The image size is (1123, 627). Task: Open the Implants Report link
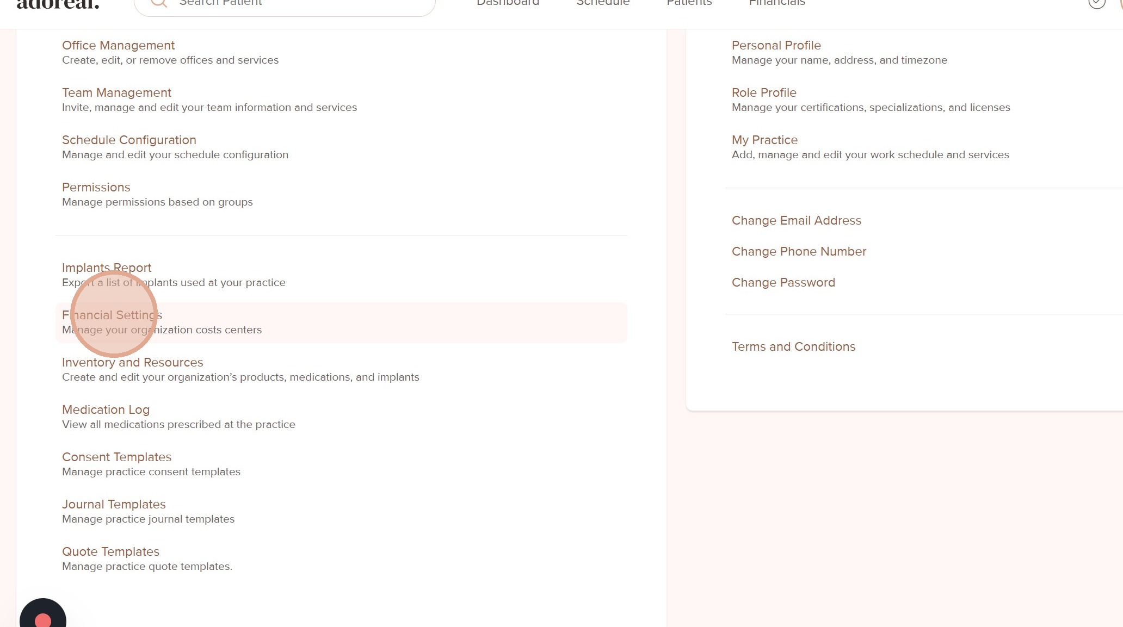click(x=107, y=268)
